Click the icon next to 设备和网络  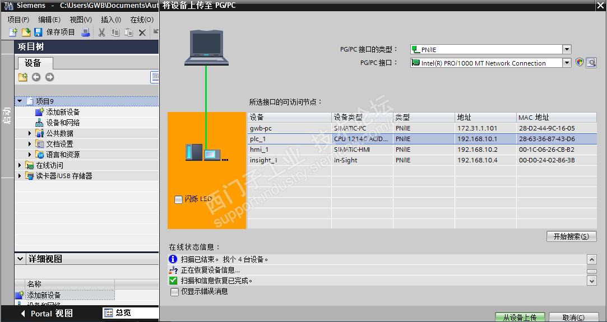tap(39, 123)
